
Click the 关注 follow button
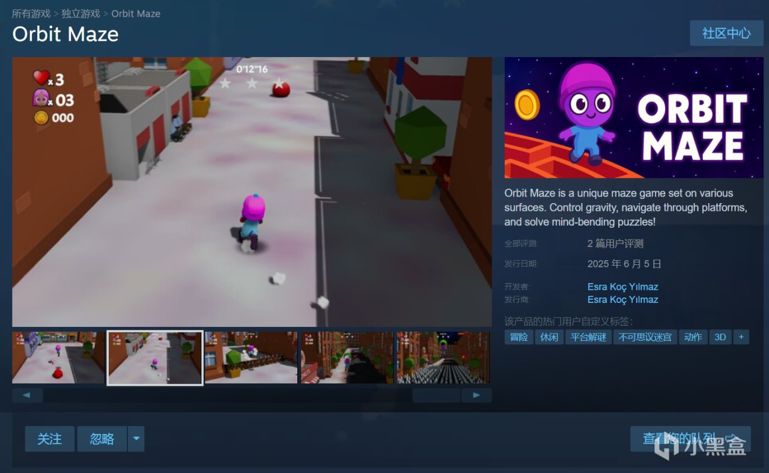49,439
